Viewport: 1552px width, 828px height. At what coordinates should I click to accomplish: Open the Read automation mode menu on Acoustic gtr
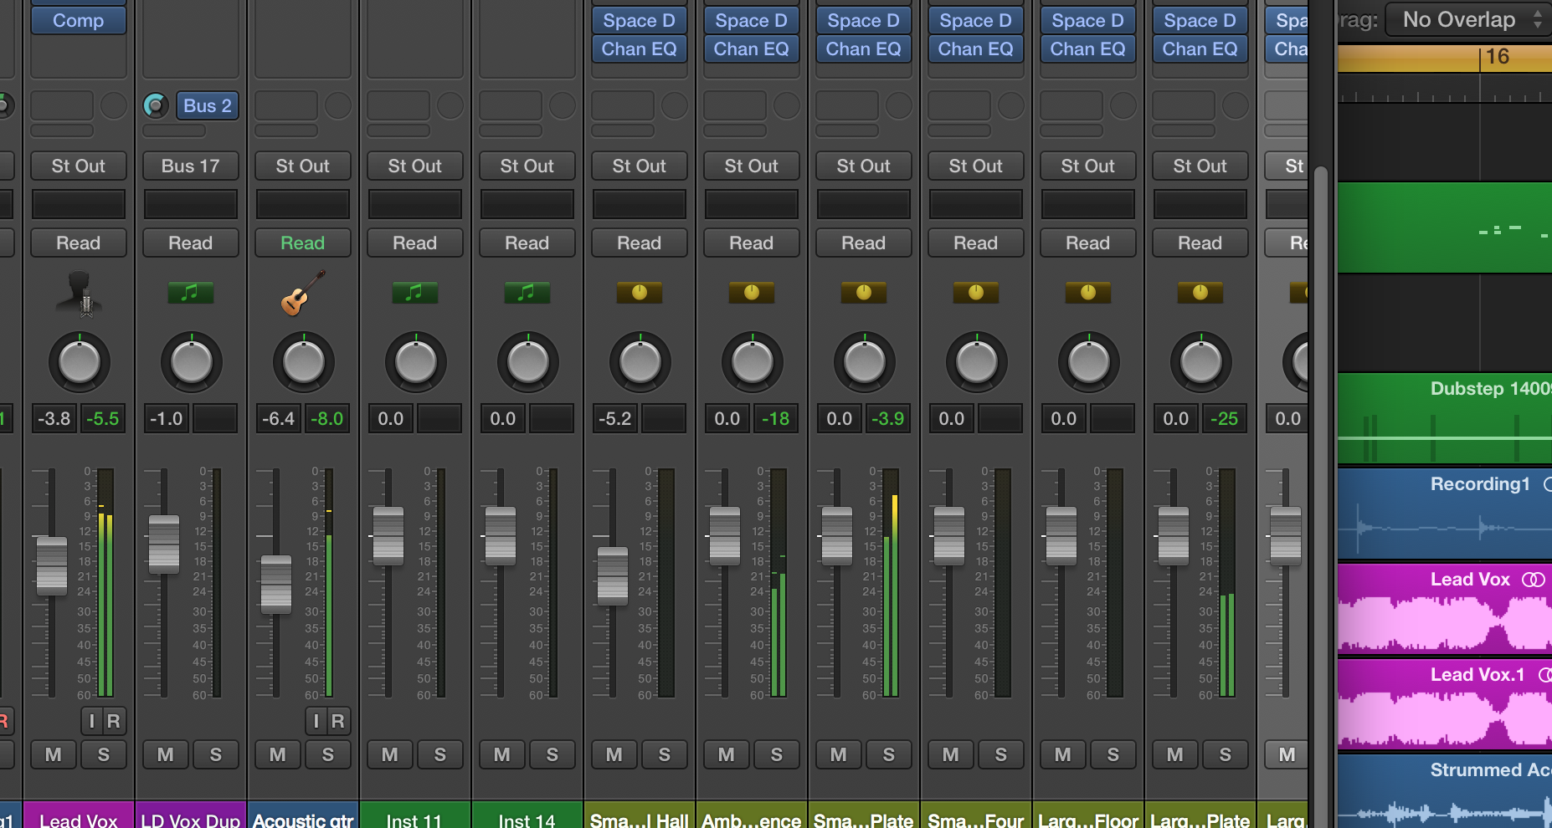tap(302, 243)
